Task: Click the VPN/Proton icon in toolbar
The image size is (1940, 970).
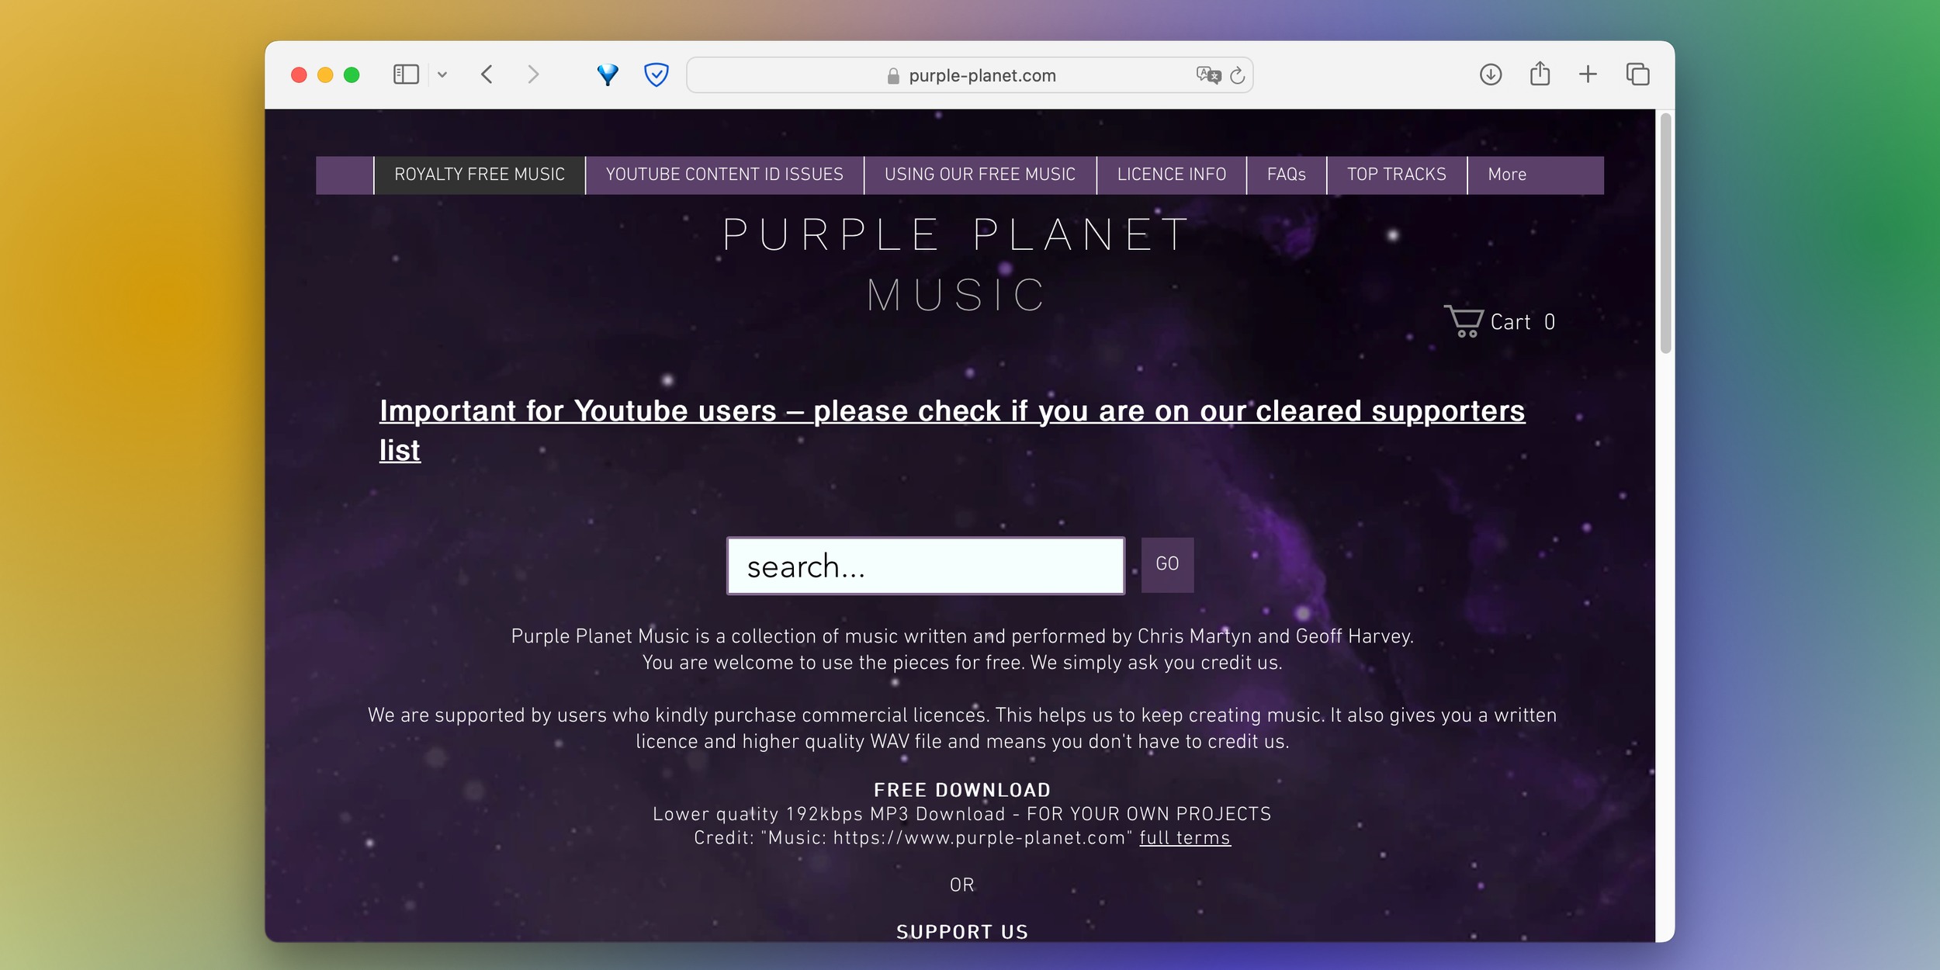Action: tap(608, 74)
